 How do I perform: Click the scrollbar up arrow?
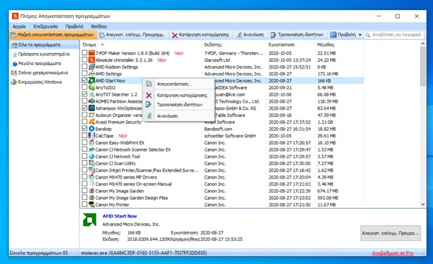pos(423,44)
